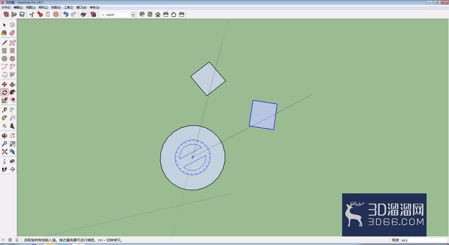Switch to Right view

tap(166, 14)
